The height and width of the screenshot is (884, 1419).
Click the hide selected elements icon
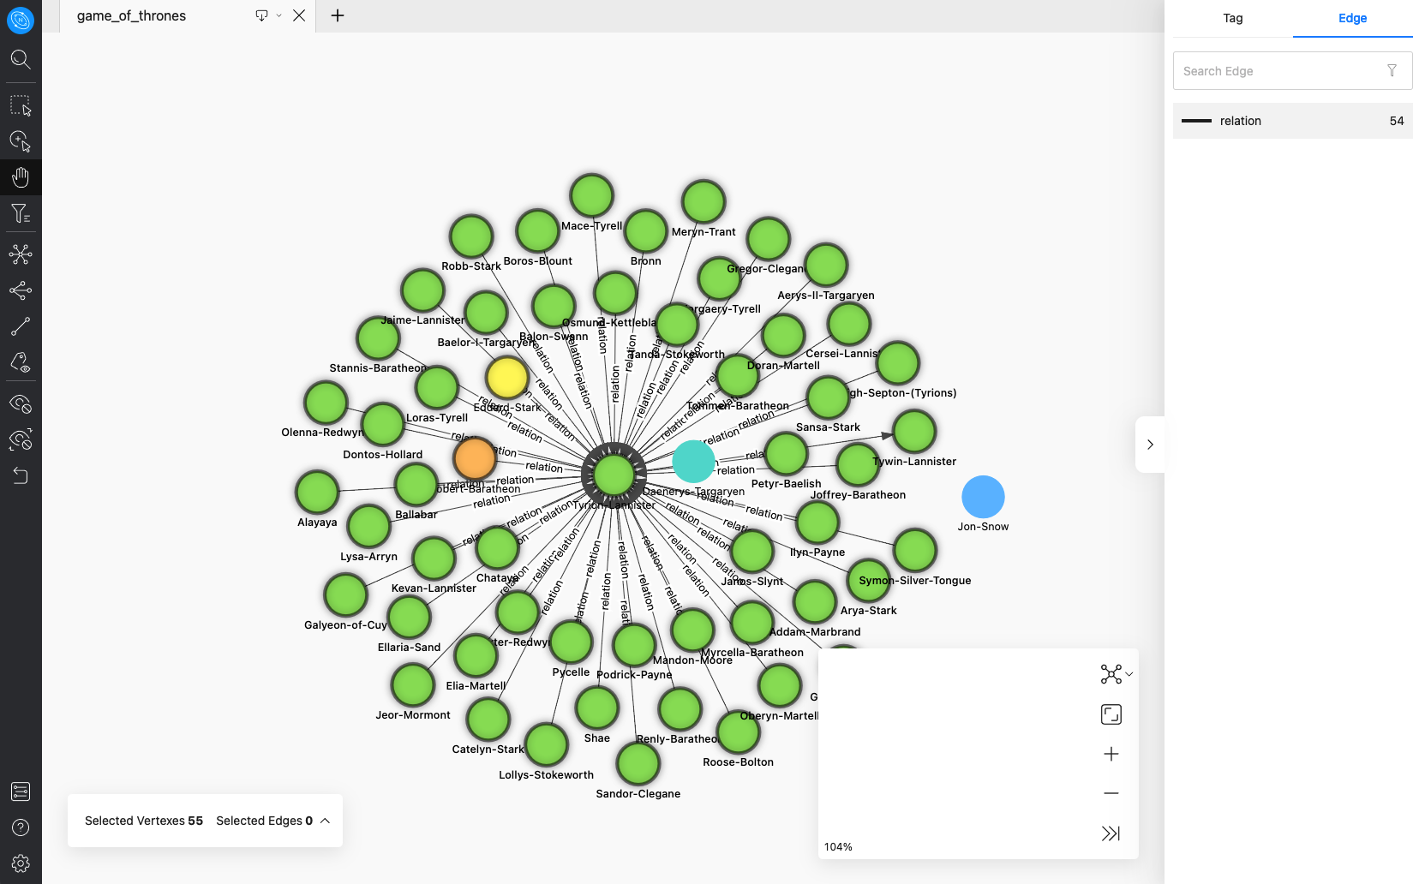21,403
